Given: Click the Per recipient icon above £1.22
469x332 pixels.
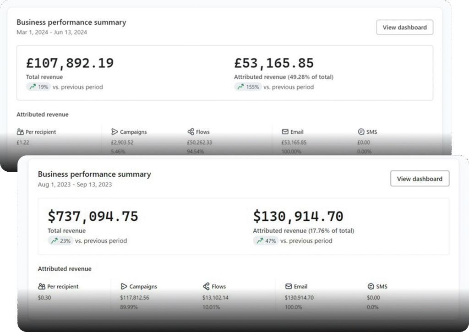Looking at the screenshot, I should (x=20, y=132).
